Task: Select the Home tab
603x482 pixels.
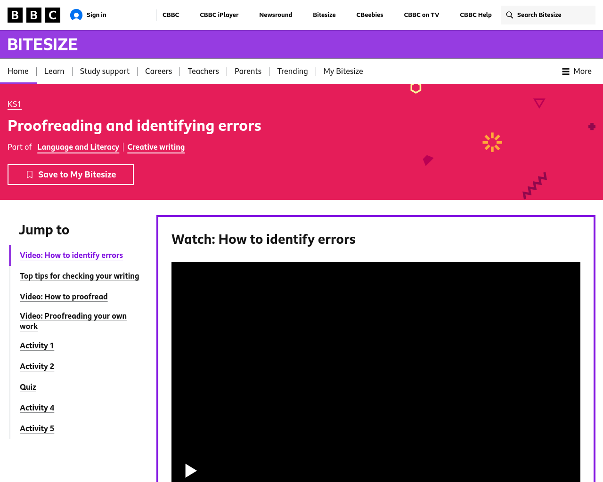Action: click(18, 72)
